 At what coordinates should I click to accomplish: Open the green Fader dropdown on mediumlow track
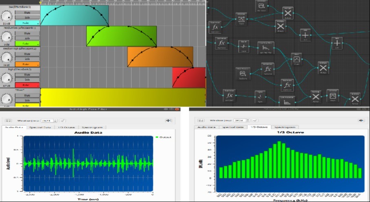tap(28, 43)
